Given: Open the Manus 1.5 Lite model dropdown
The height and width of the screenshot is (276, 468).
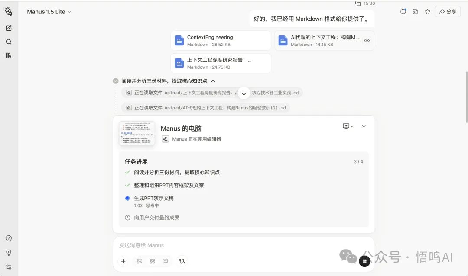Looking at the screenshot, I should click(x=49, y=12).
